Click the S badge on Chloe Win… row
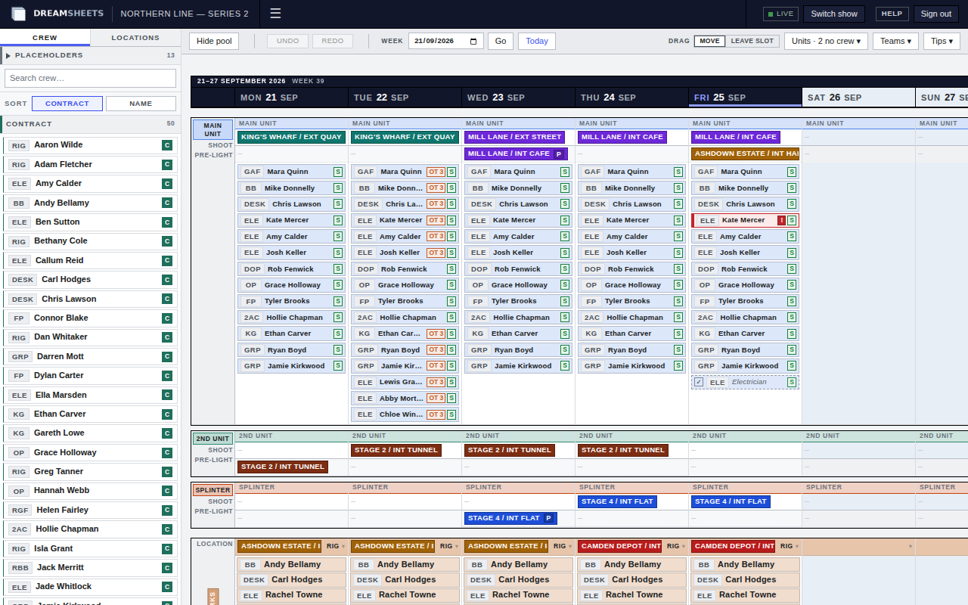 pos(451,414)
